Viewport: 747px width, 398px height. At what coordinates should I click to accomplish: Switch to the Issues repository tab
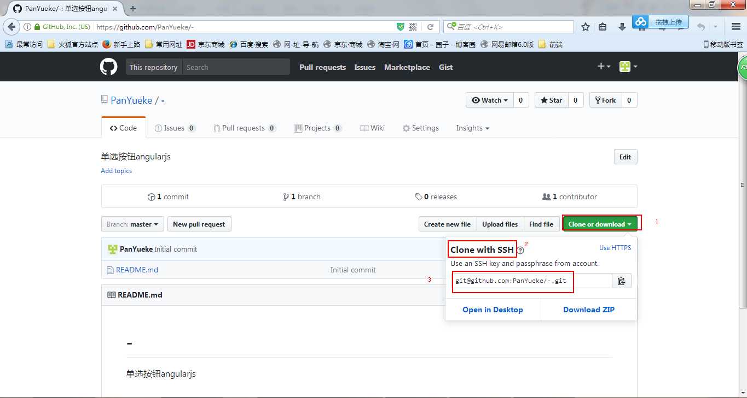click(x=175, y=128)
